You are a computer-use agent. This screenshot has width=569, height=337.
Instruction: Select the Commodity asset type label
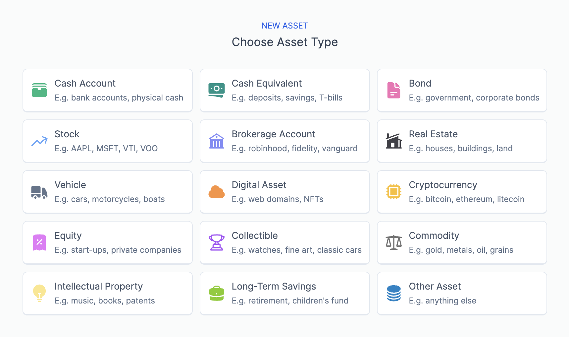pos(434,236)
